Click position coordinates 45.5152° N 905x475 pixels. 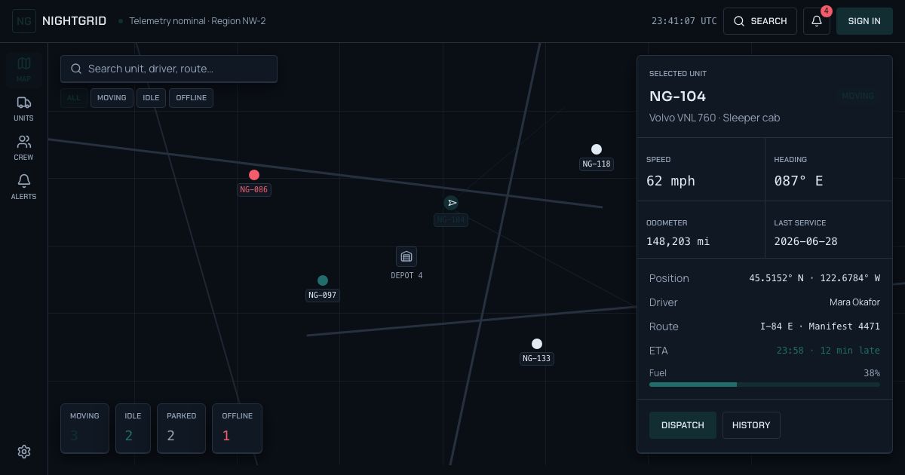pyautogui.click(x=814, y=278)
